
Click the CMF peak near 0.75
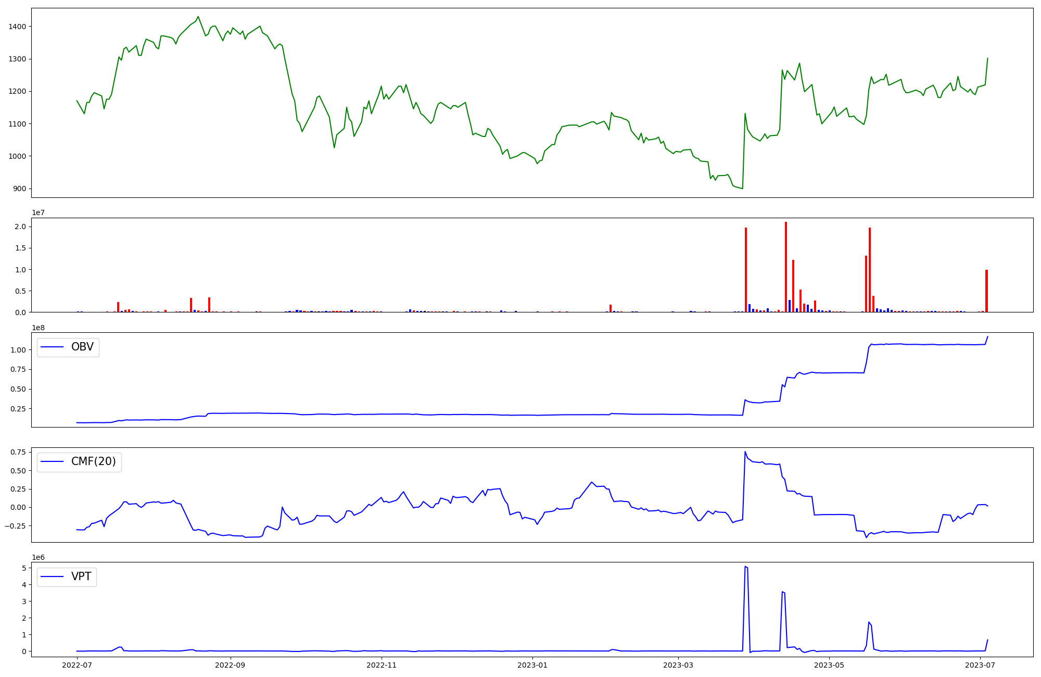point(745,452)
